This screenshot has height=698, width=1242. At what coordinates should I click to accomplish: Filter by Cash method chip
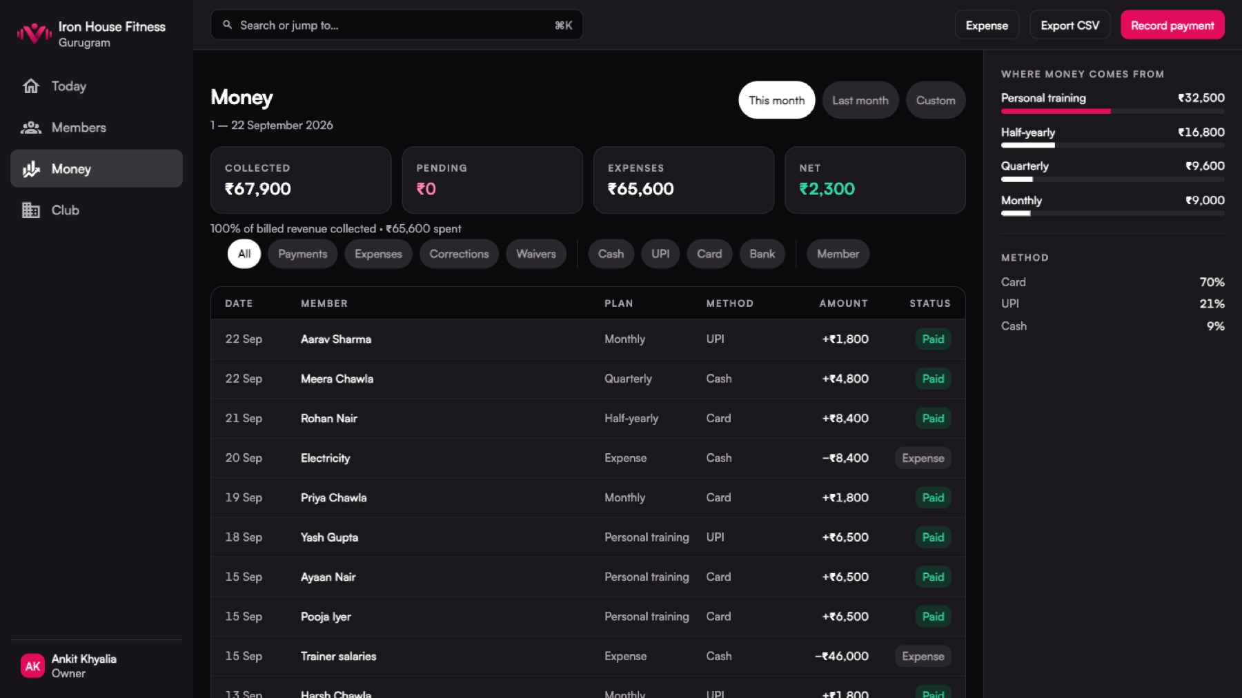click(611, 254)
